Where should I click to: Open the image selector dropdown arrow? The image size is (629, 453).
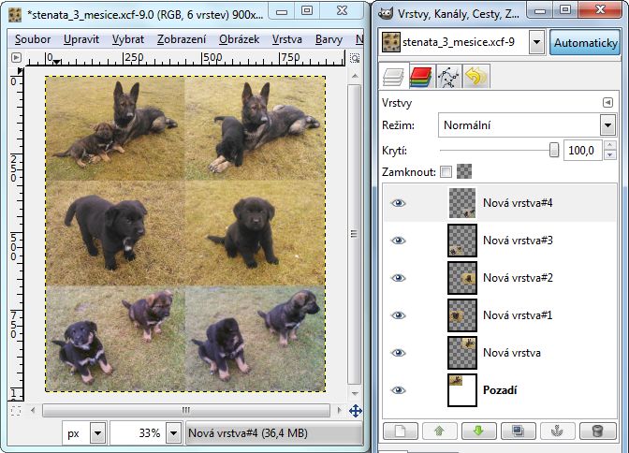536,42
